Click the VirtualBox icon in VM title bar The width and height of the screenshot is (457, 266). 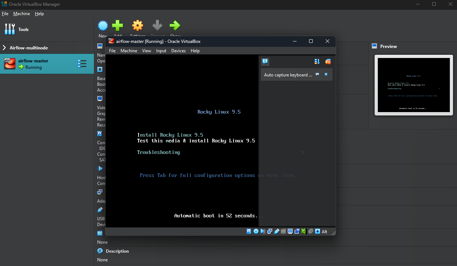[x=111, y=41]
